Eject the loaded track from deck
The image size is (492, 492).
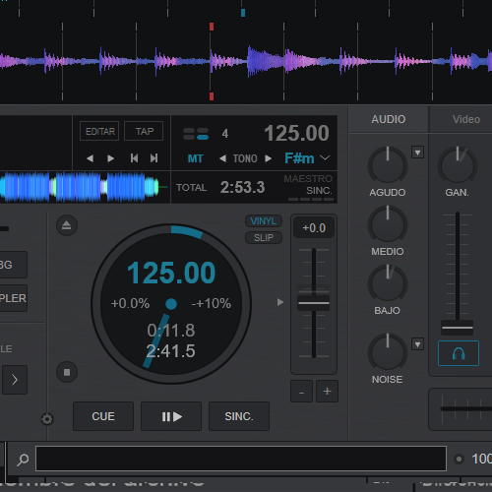click(67, 225)
